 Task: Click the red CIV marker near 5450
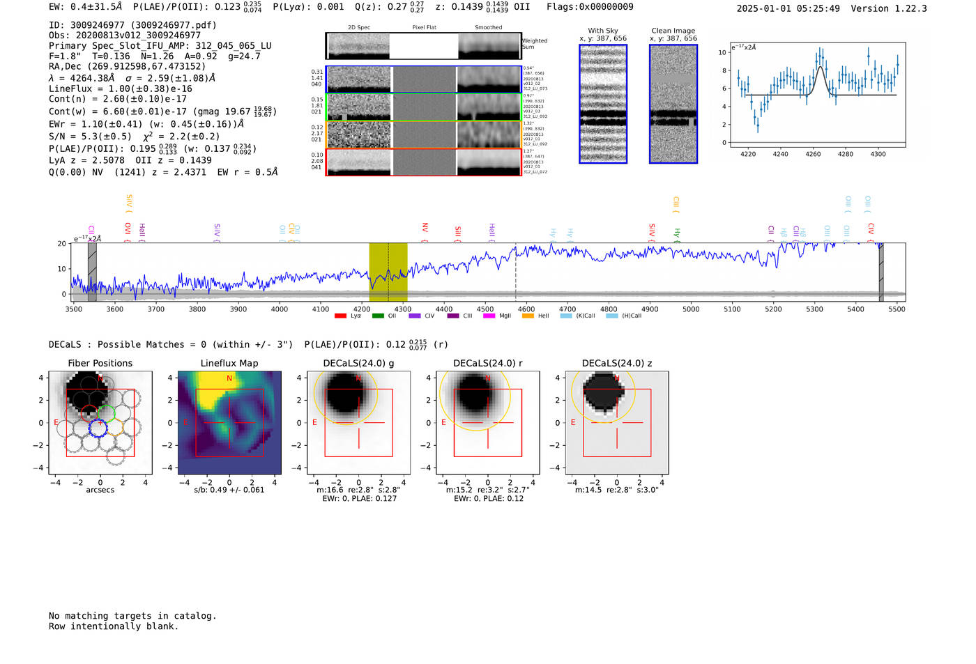click(x=871, y=231)
